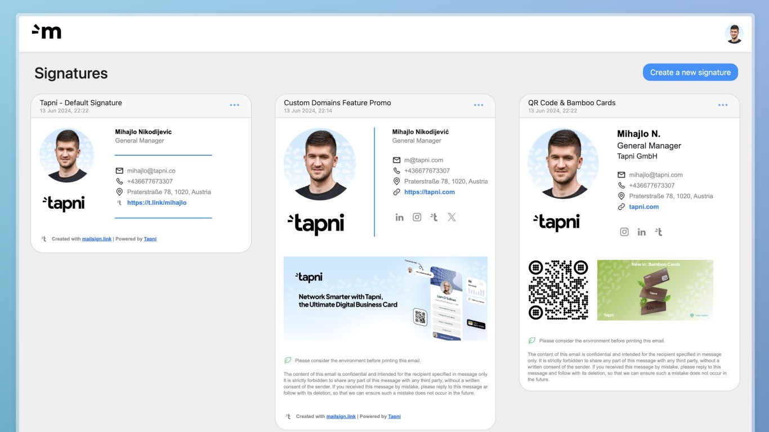Click the m@tapni.com email text
Viewport: 769px width, 432px height.
click(x=423, y=160)
